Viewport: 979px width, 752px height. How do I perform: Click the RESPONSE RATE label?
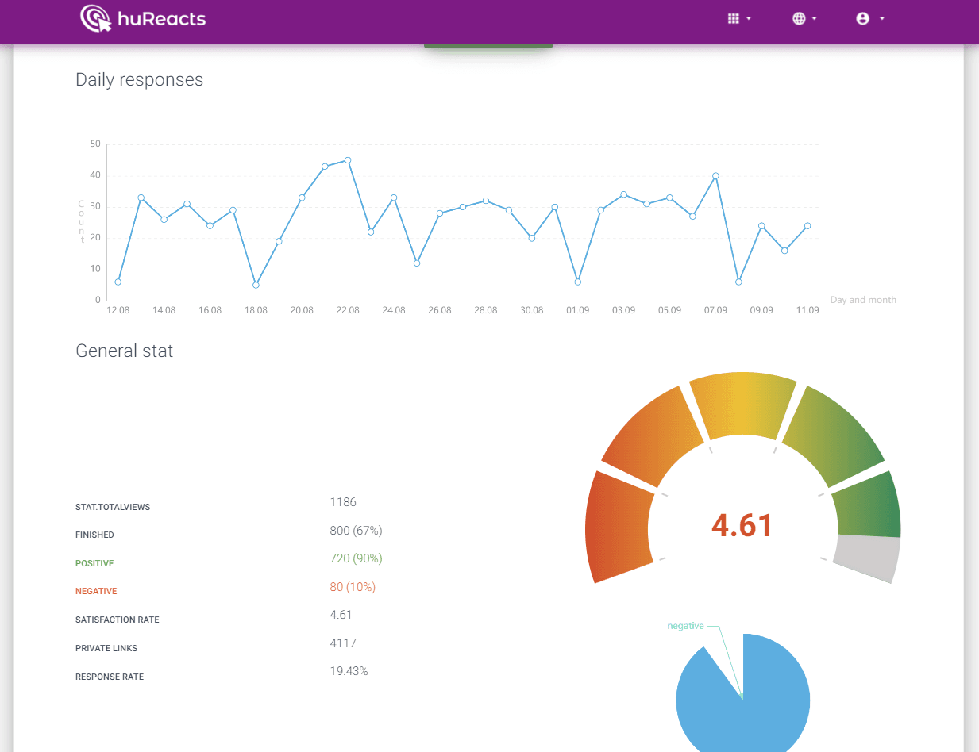tap(110, 677)
